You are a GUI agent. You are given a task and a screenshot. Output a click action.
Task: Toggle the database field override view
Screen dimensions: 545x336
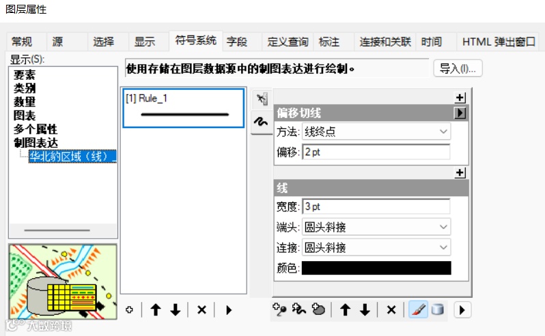tap(438, 309)
